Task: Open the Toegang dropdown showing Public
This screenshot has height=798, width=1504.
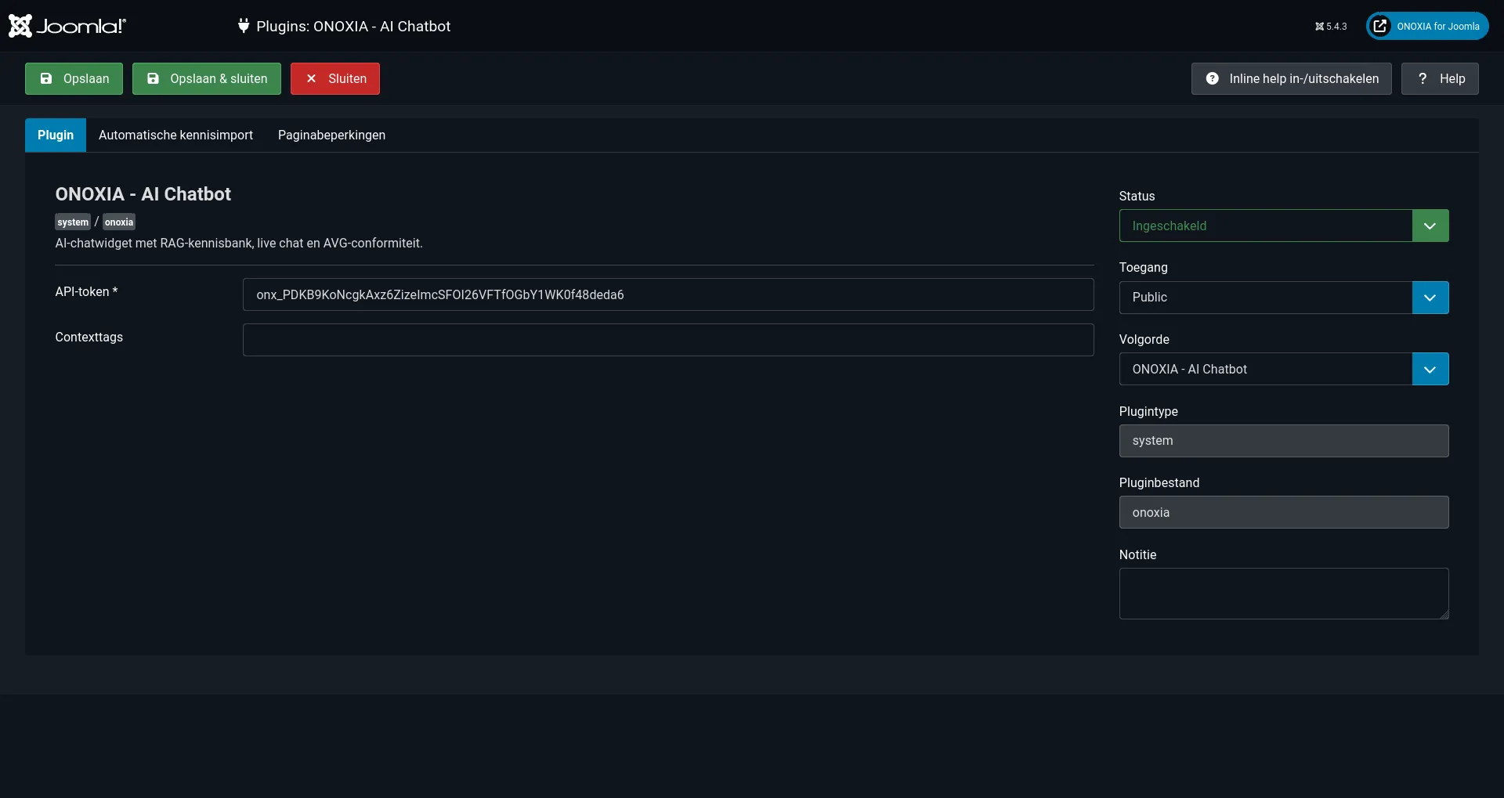Action: coord(1284,298)
